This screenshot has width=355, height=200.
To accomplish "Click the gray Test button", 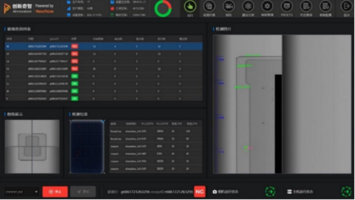I will (x=83, y=192).
